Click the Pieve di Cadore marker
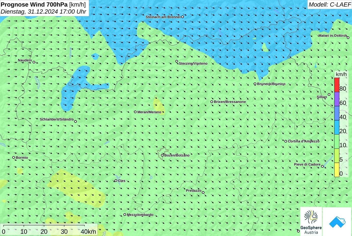This screenshot has height=236, width=352. (x=322, y=166)
